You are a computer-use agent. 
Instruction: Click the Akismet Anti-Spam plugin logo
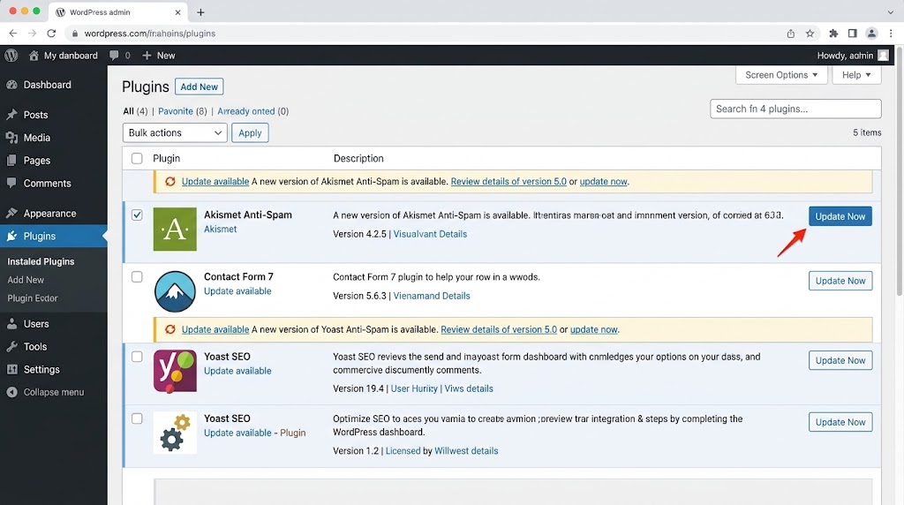tap(175, 229)
